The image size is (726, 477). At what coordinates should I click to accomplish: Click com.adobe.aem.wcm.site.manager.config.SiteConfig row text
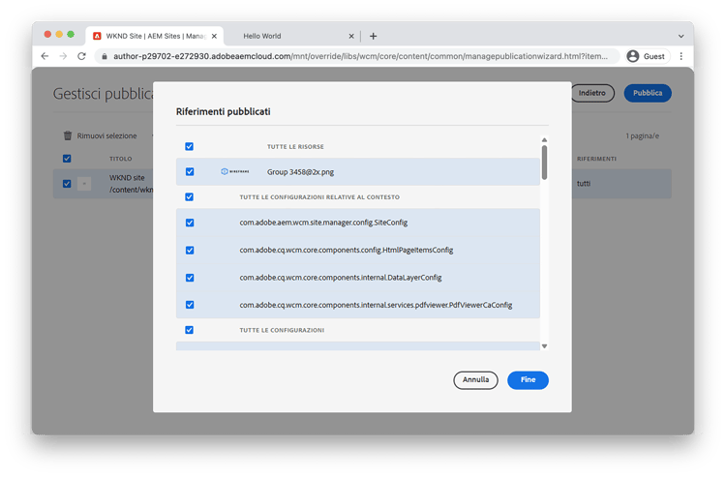pos(323,223)
